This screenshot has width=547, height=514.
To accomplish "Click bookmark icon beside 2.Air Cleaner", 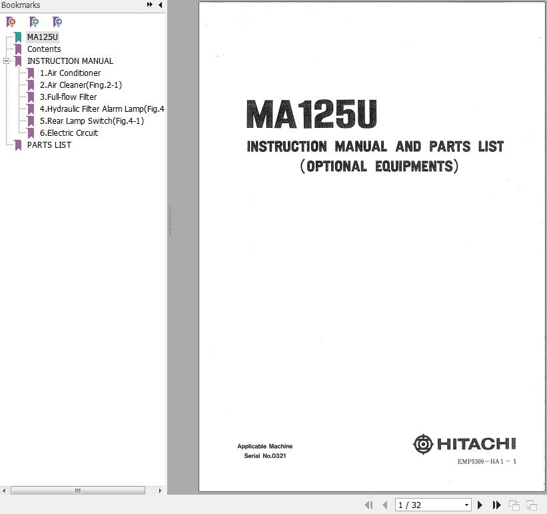I will 31,85.
